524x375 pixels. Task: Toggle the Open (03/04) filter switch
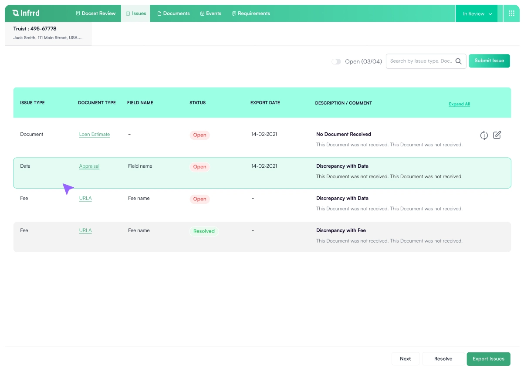[336, 61]
